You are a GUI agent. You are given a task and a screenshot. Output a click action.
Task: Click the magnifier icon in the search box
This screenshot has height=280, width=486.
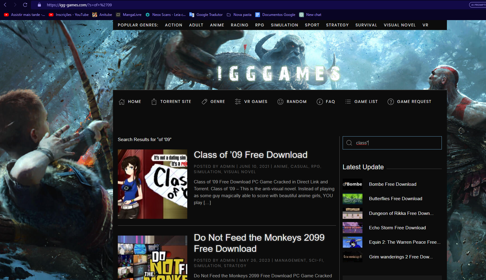click(349, 143)
